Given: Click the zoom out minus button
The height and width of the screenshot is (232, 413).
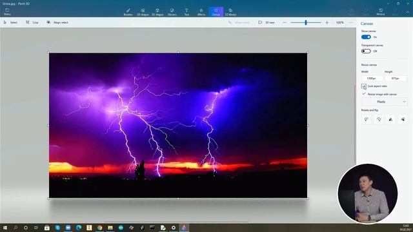Looking at the screenshot, I should (x=285, y=23).
